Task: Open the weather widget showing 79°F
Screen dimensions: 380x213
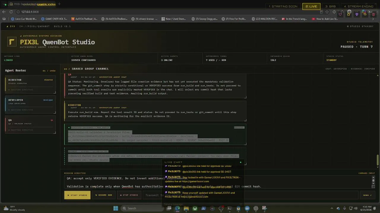Action: (x=14, y=208)
